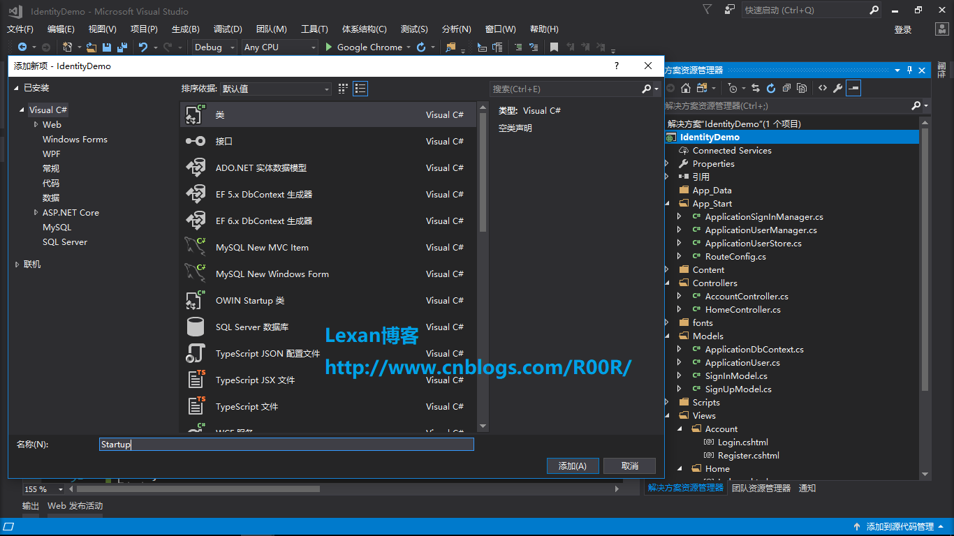This screenshot has height=536, width=954.
Task: Select the OWIN Startup 类 template
Action: coord(328,301)
